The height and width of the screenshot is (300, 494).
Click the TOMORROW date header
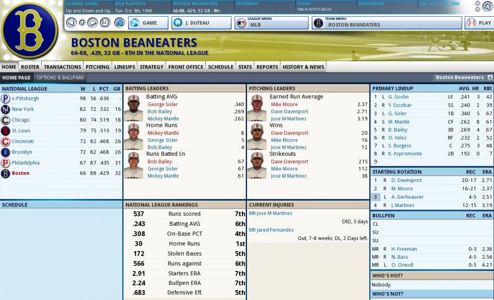pos(371,4)
